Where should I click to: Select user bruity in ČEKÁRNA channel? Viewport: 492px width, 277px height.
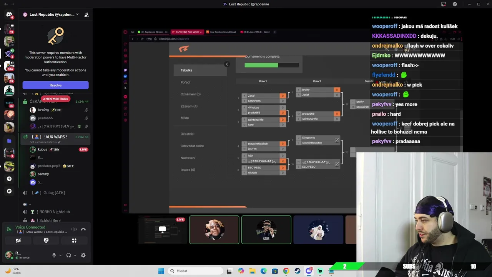coord(58,110)
